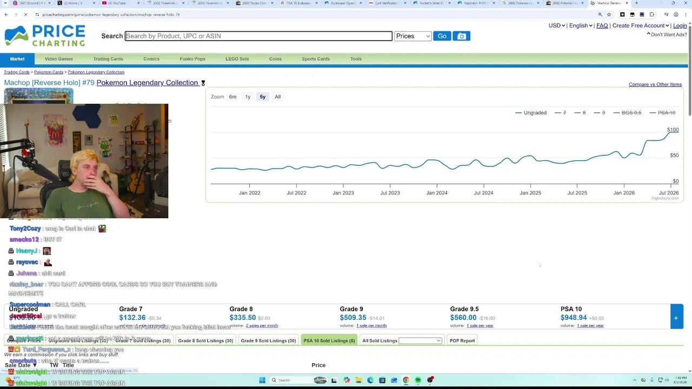
Task: Set chart zoom to 5y
Action: (x=263, y=97)
